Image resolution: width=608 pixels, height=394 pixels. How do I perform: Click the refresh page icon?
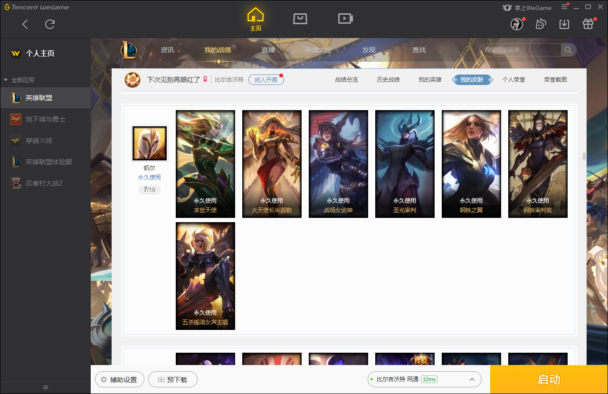(50, 24)
